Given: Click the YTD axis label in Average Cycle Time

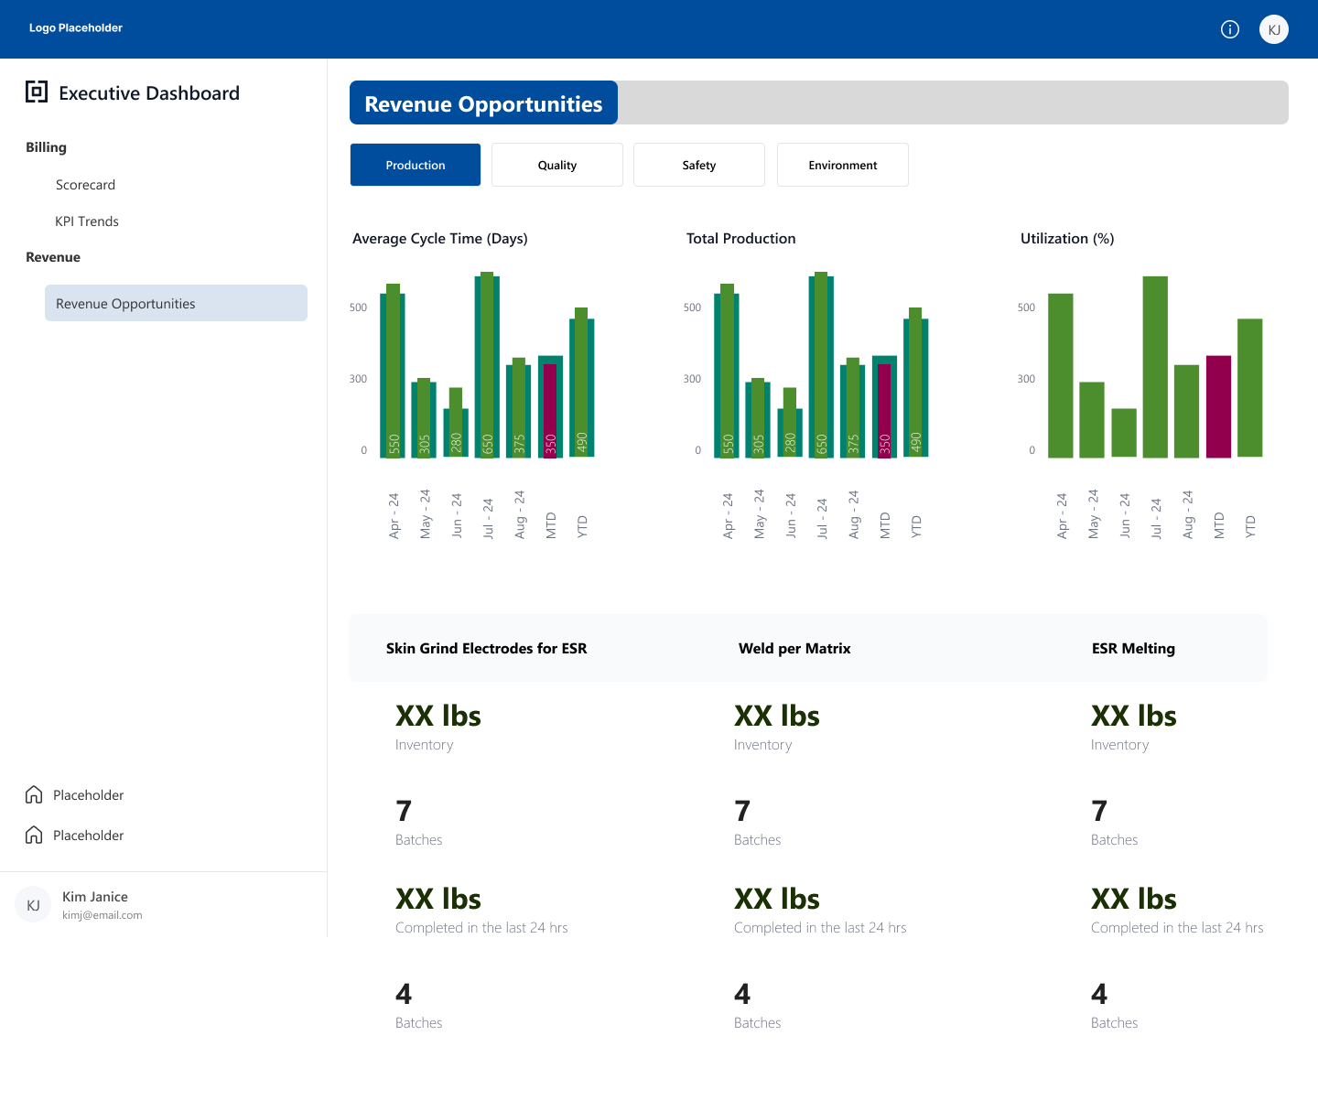Looking at the screenshot, I should [582, 527].
